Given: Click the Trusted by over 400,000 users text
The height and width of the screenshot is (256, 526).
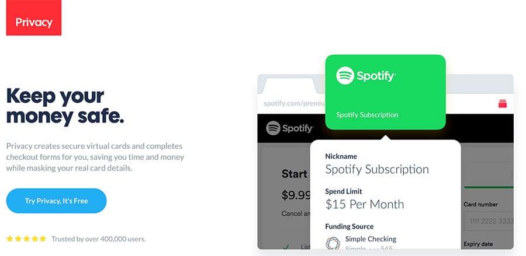Looking at the screenshot, I should coord(98,239).
